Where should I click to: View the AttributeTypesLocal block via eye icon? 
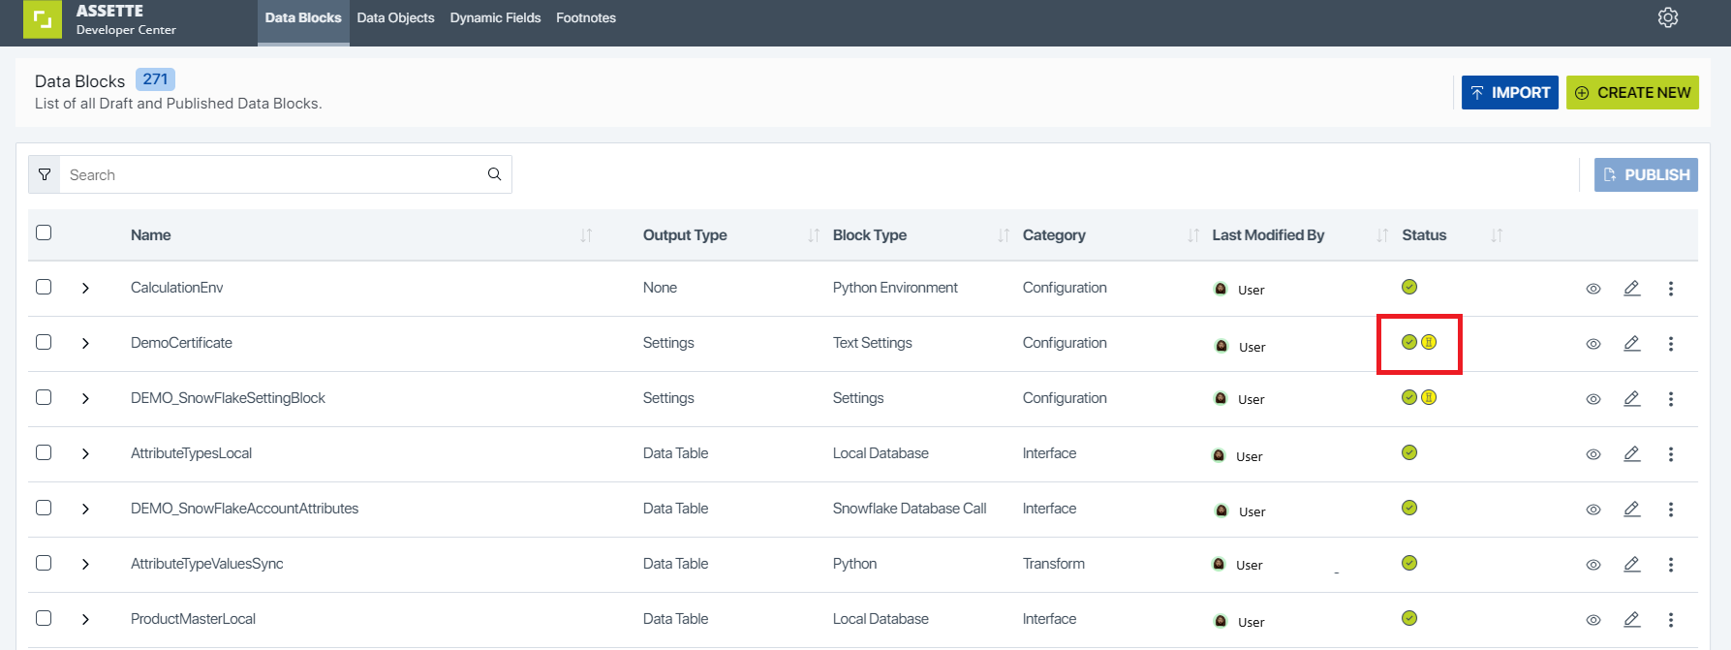(x=1593, y=454)
